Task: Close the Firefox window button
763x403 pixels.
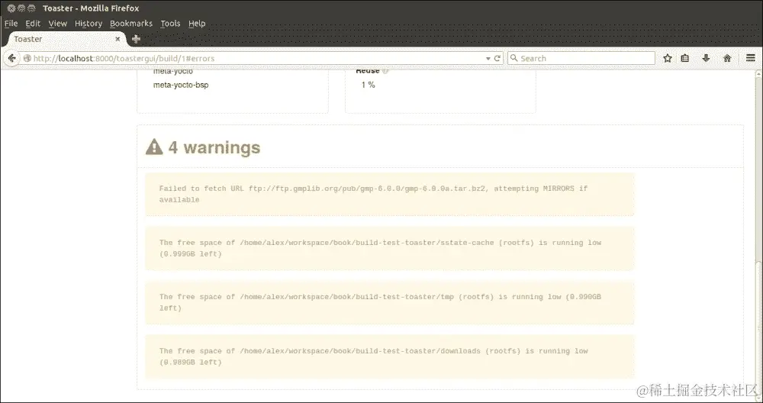Action: [11, 8]
